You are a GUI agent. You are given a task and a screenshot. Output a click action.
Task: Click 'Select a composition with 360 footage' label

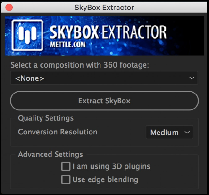pyautogui.click(x=80, y=65)
